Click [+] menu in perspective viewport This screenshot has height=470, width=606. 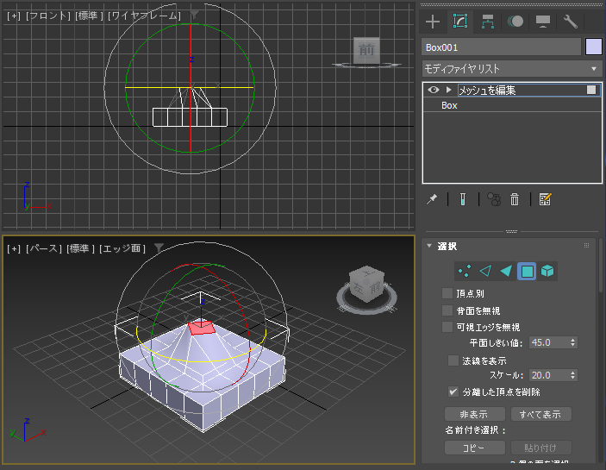point(14,248)
